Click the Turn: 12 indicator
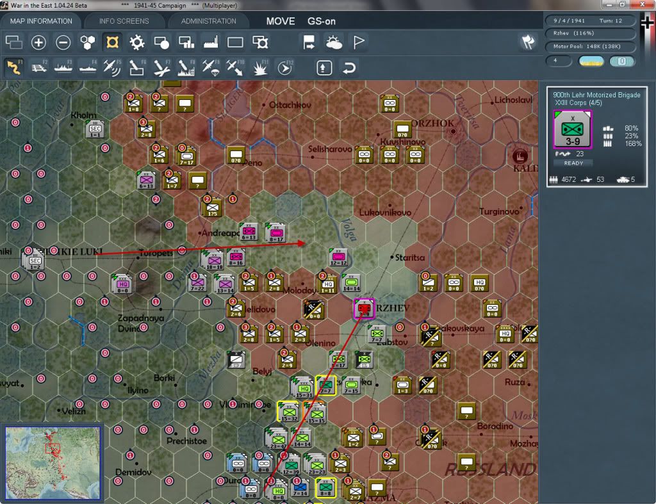Image resolution: width=656 pixels, height=504 pixels. tap(611, 20)
